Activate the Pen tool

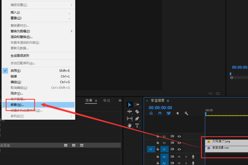(x=137, y=118)
